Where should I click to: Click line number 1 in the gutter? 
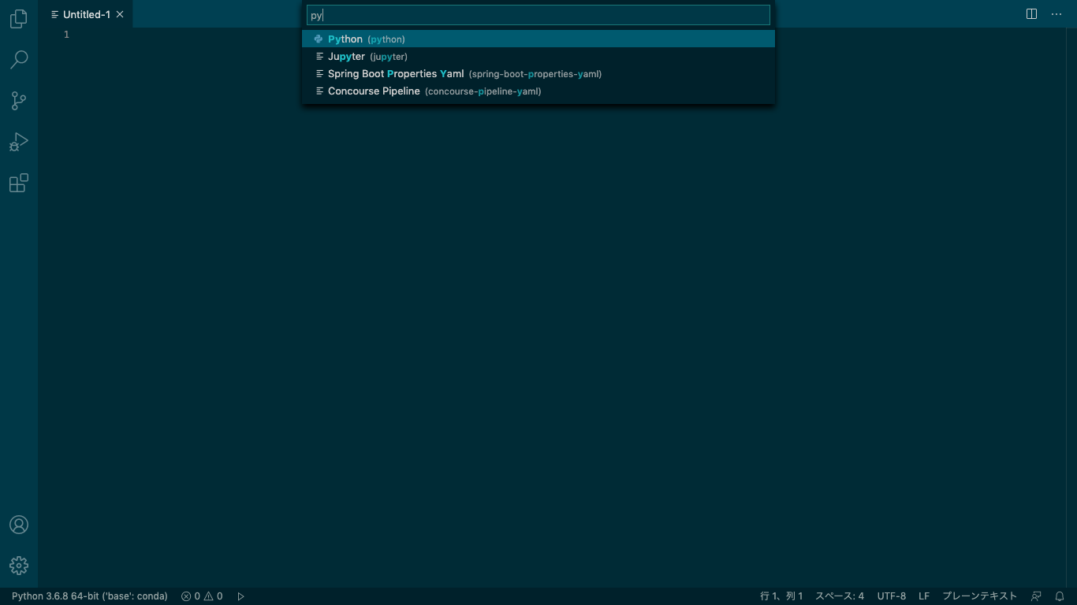(66, 35)
